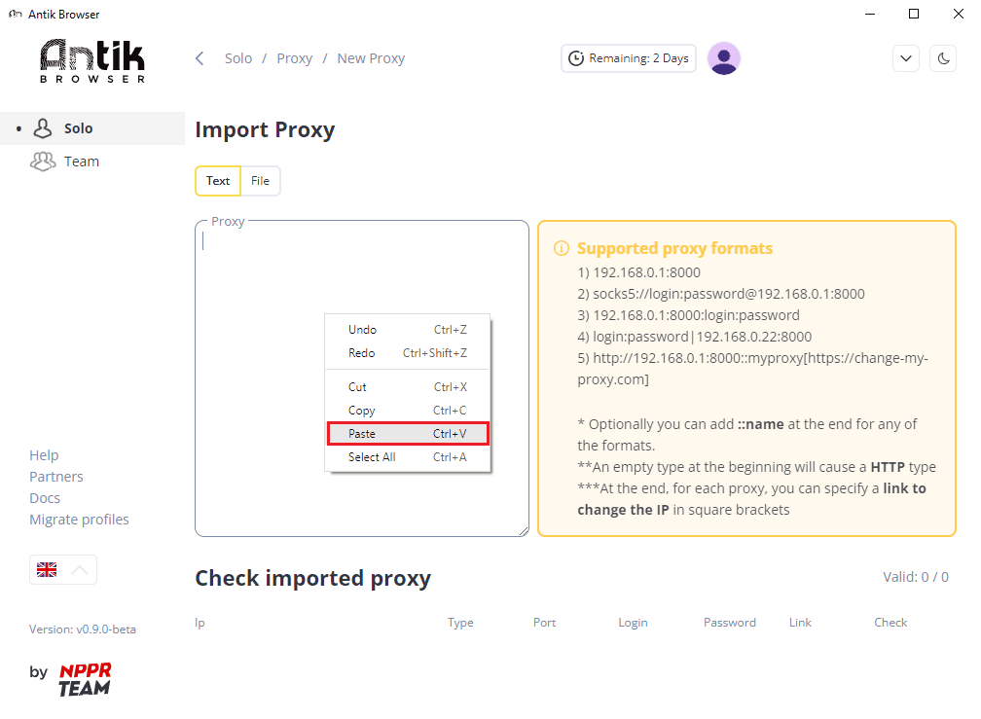Open the Docs link in sidebar
Image resolution: width=981 pixels, height=719 pixels.
click(x=45, y=498)
